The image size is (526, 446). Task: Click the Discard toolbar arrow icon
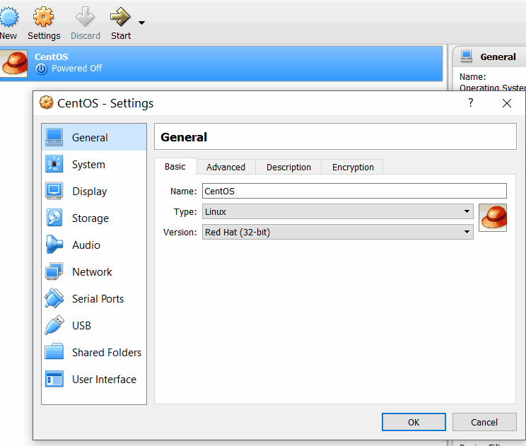tap(85, 17)
